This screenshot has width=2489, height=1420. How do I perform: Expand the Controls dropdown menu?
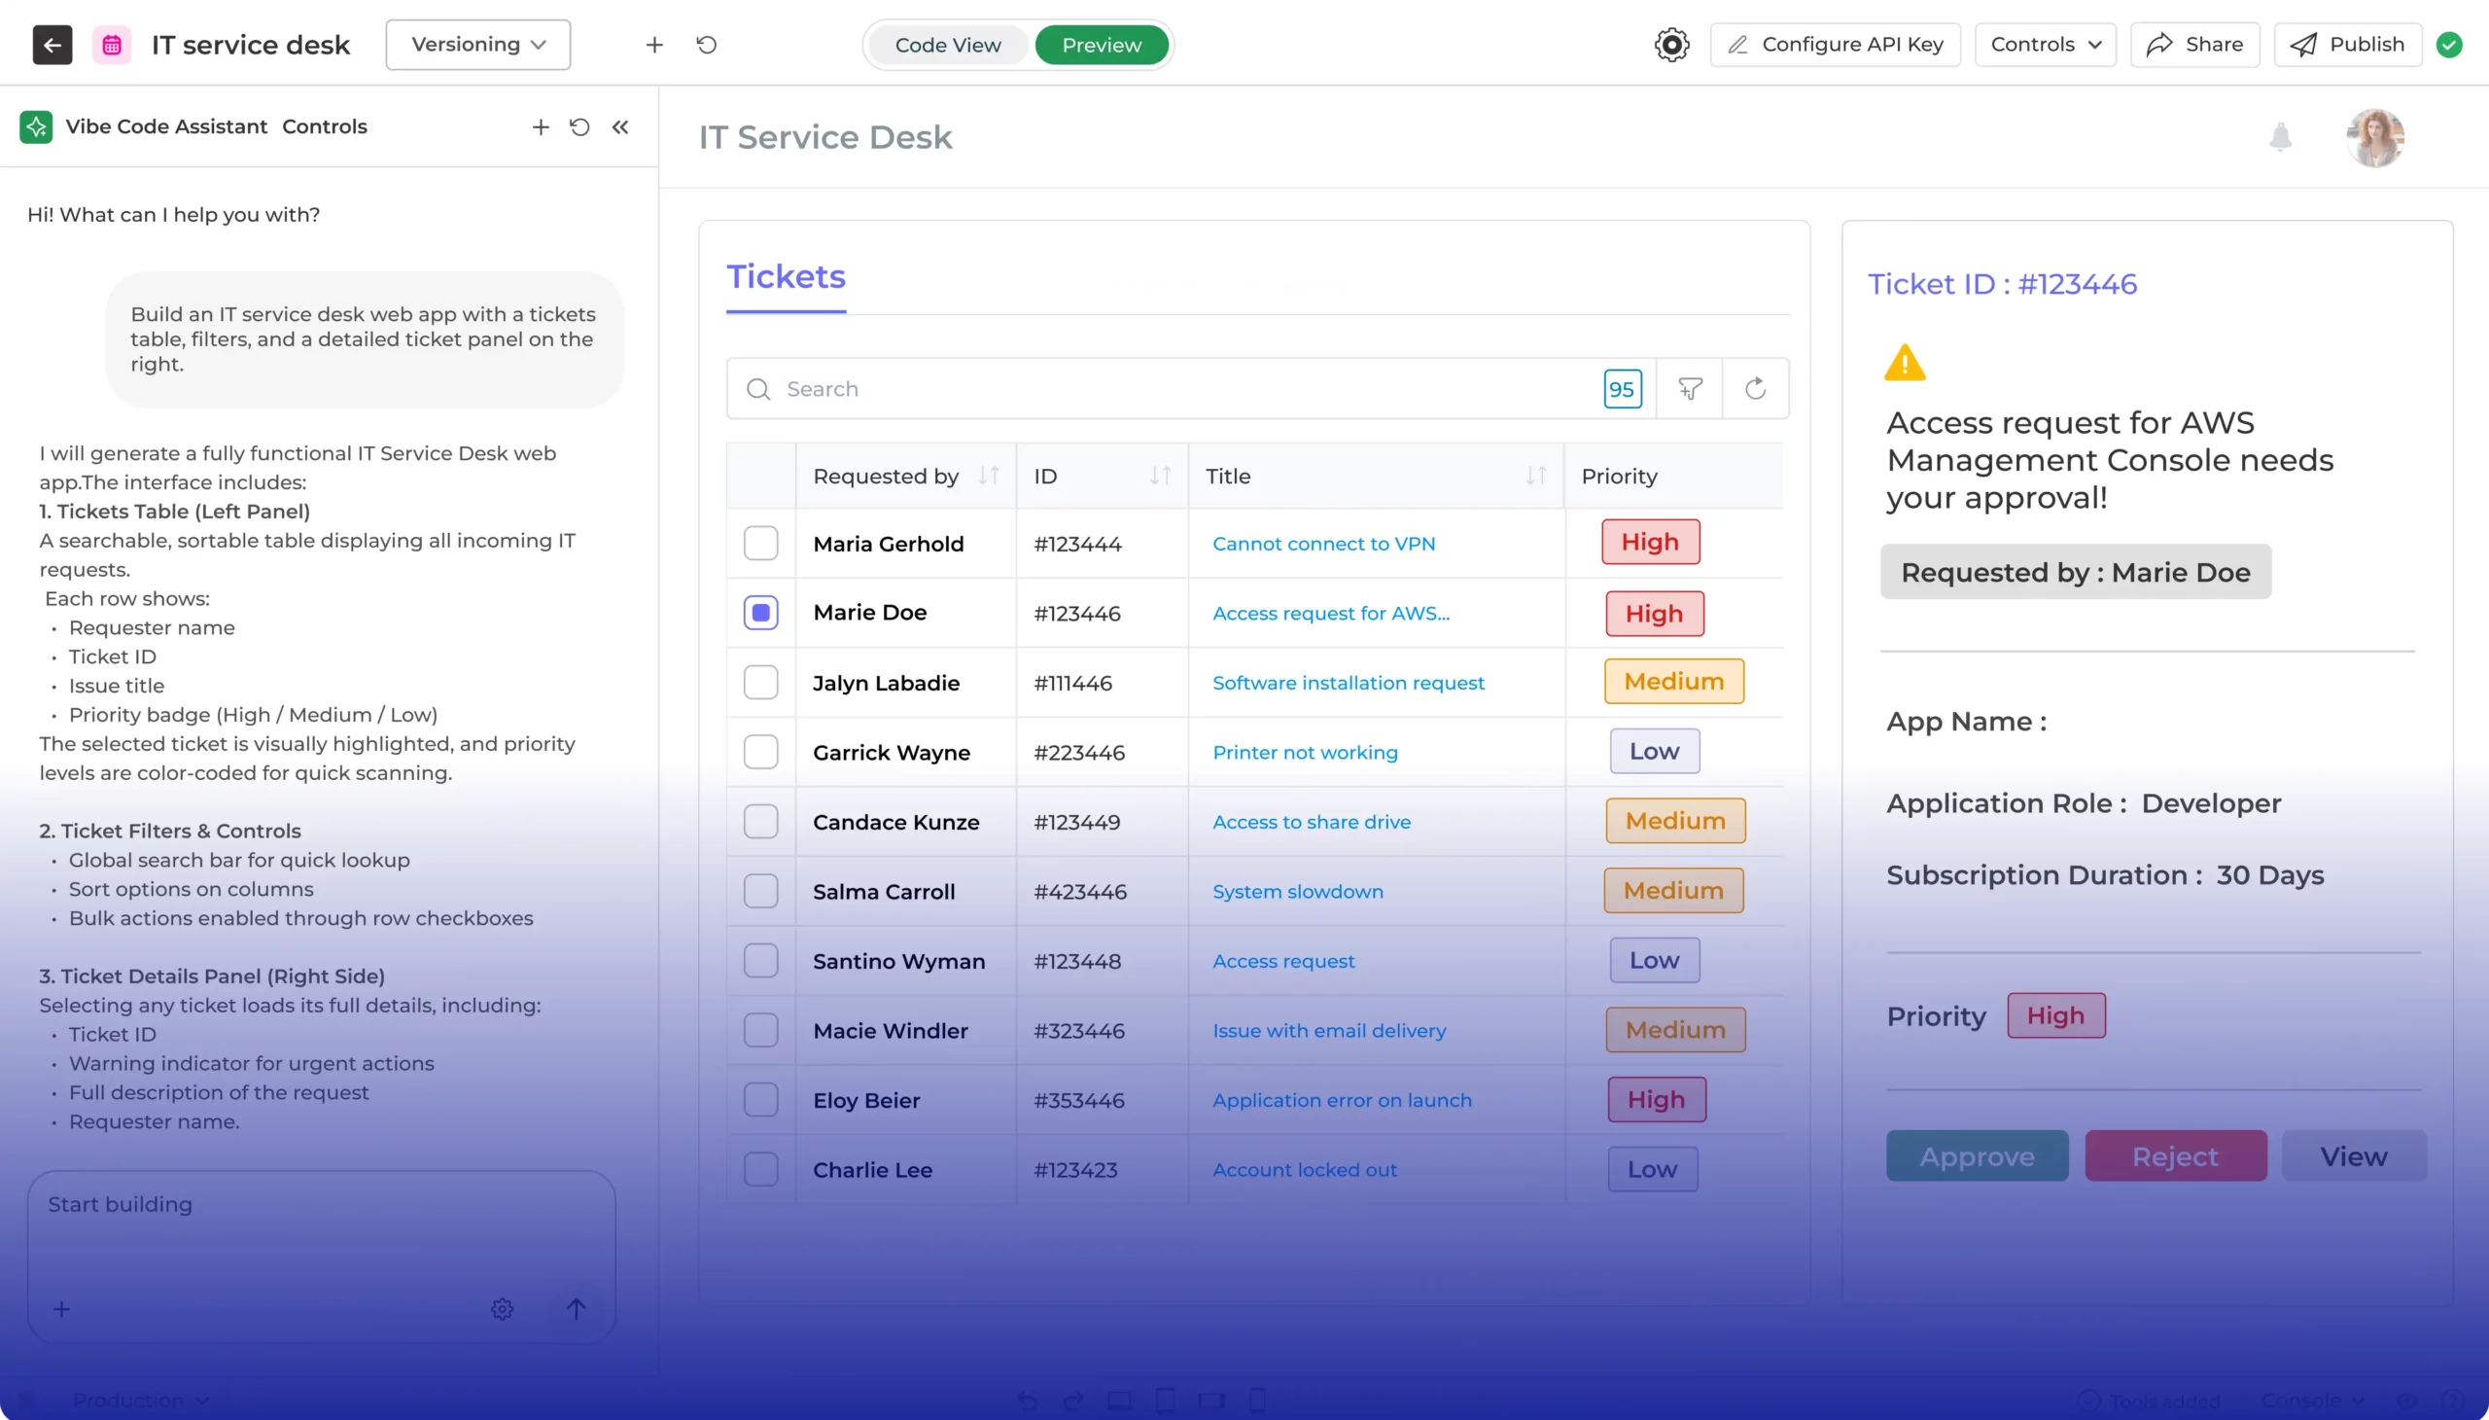tap(2045, 45)
